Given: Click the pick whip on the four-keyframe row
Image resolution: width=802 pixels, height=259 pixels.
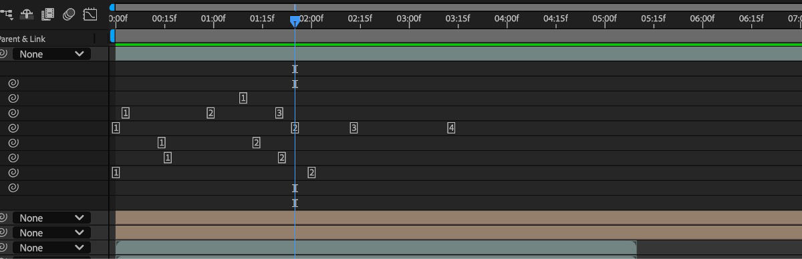Looking at the screenshot, I should pyautogui.click(x=13, y=128).
